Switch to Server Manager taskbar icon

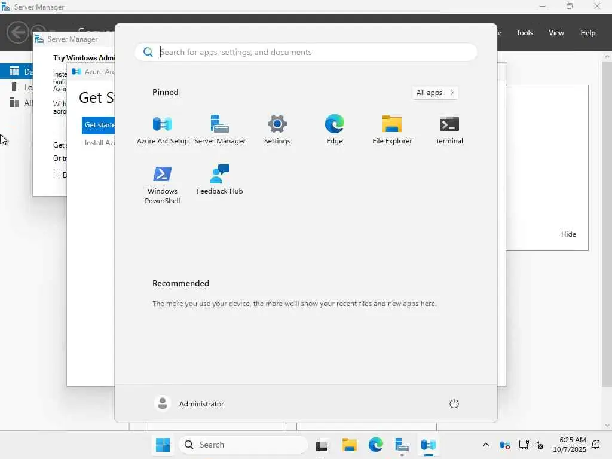click(402, 445)
